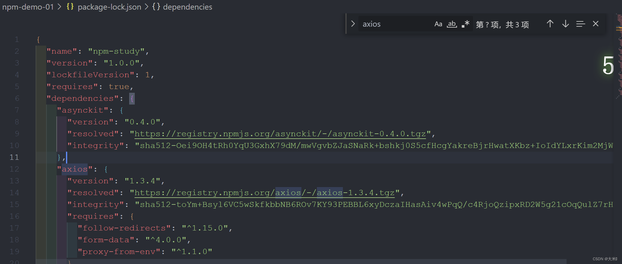Click "true" value on line 5
This screenshot has width=622, height=264.
(119, 87)
